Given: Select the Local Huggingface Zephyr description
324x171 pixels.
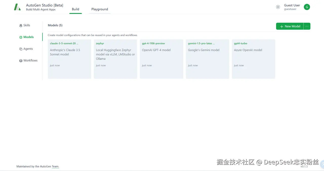Looking at the screenshot, I should [x=115, y=54].
